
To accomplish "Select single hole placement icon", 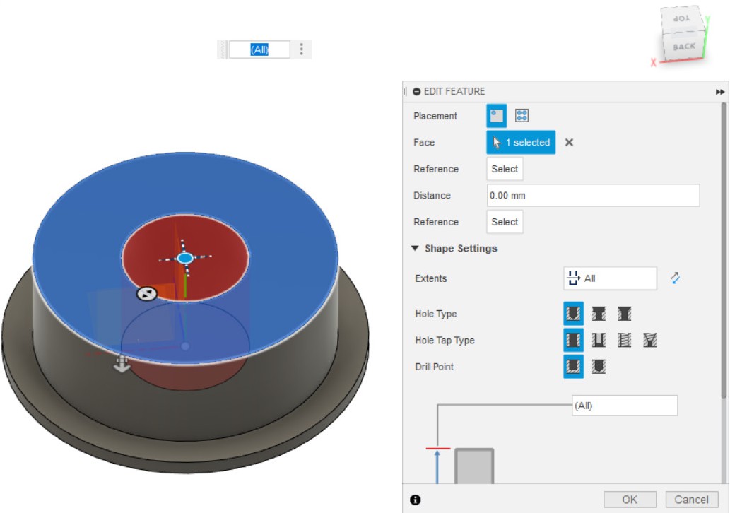I will (x=497, y=116).
